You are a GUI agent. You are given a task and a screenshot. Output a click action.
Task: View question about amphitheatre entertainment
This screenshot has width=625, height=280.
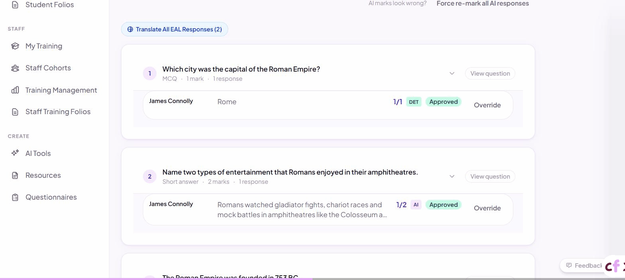(490, 177)
